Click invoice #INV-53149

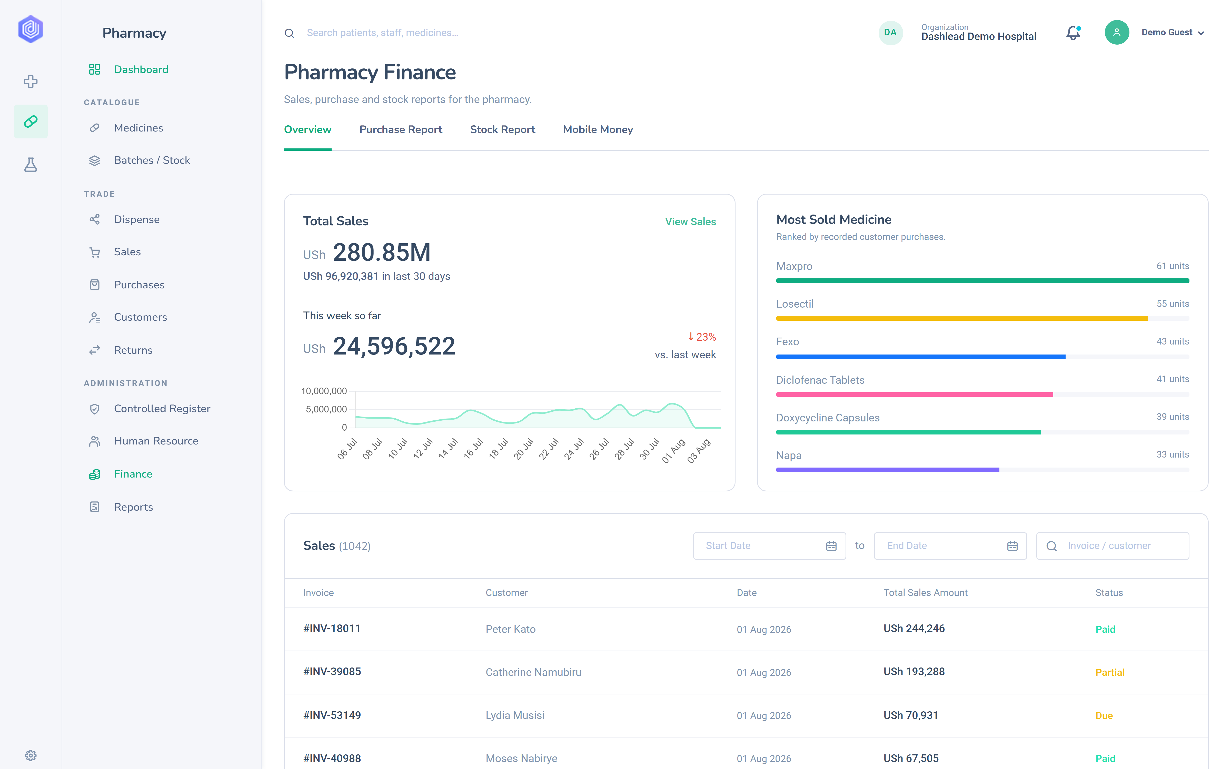tap(332, 715)
